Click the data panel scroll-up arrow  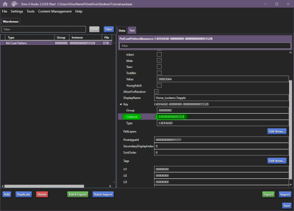[x=290, y=53]
